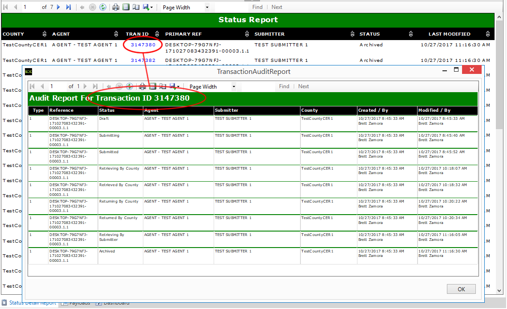Viewport: 507px width, 309px height.
Task: Open export dropdown in main report toolbar
Action: coord(148,7)
